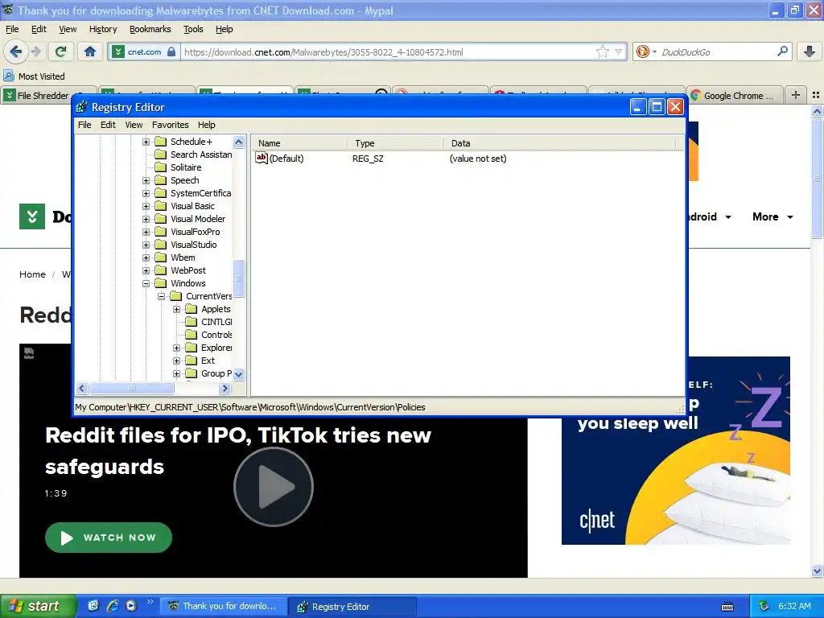Open the browser History menu
Image resolution: width=824 pixels, height=618 pixels.
(102, 29)
